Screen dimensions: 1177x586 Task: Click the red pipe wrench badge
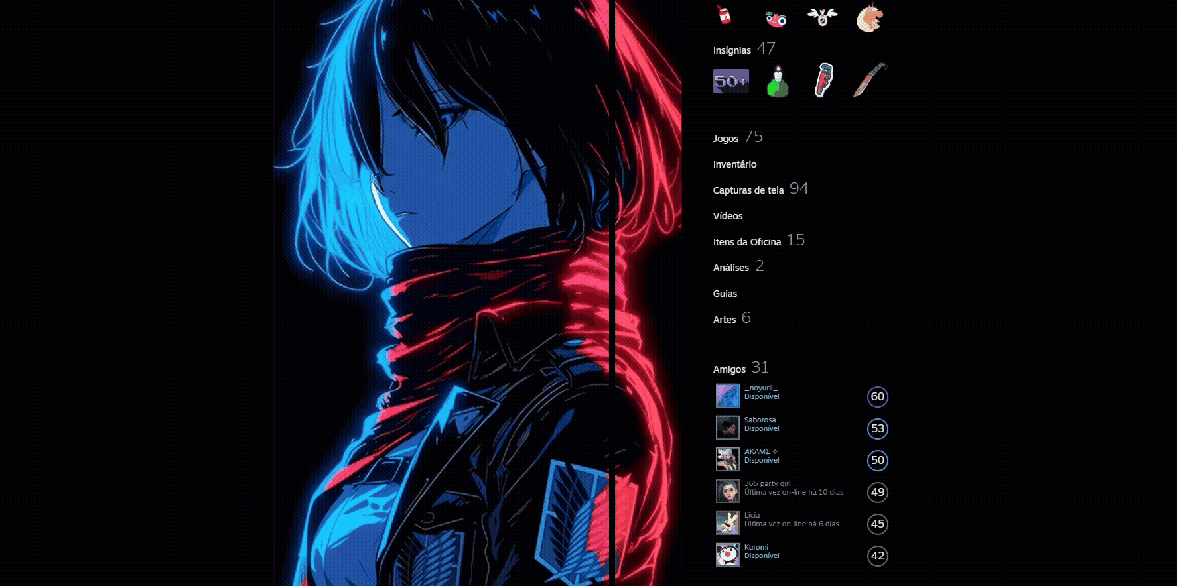(x=823, y=80)
